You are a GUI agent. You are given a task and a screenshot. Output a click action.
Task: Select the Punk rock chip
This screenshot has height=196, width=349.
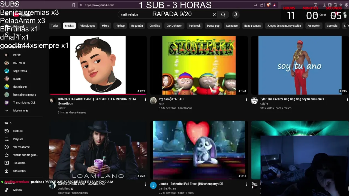tap(195, 26)
